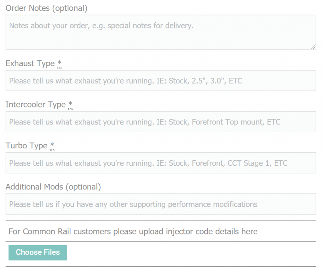Click the Exhaust Type input field
323x271 pixels.
161,81
